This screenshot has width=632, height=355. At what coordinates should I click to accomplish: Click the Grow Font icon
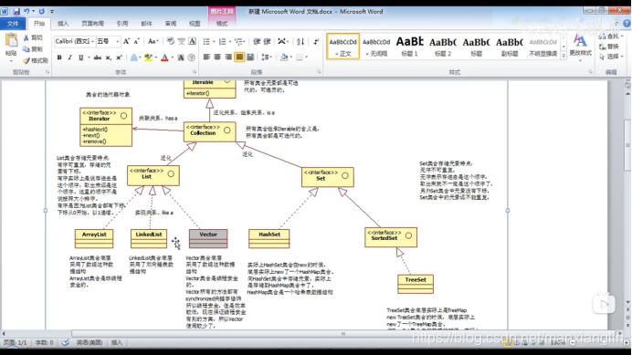tap(126, 41)
